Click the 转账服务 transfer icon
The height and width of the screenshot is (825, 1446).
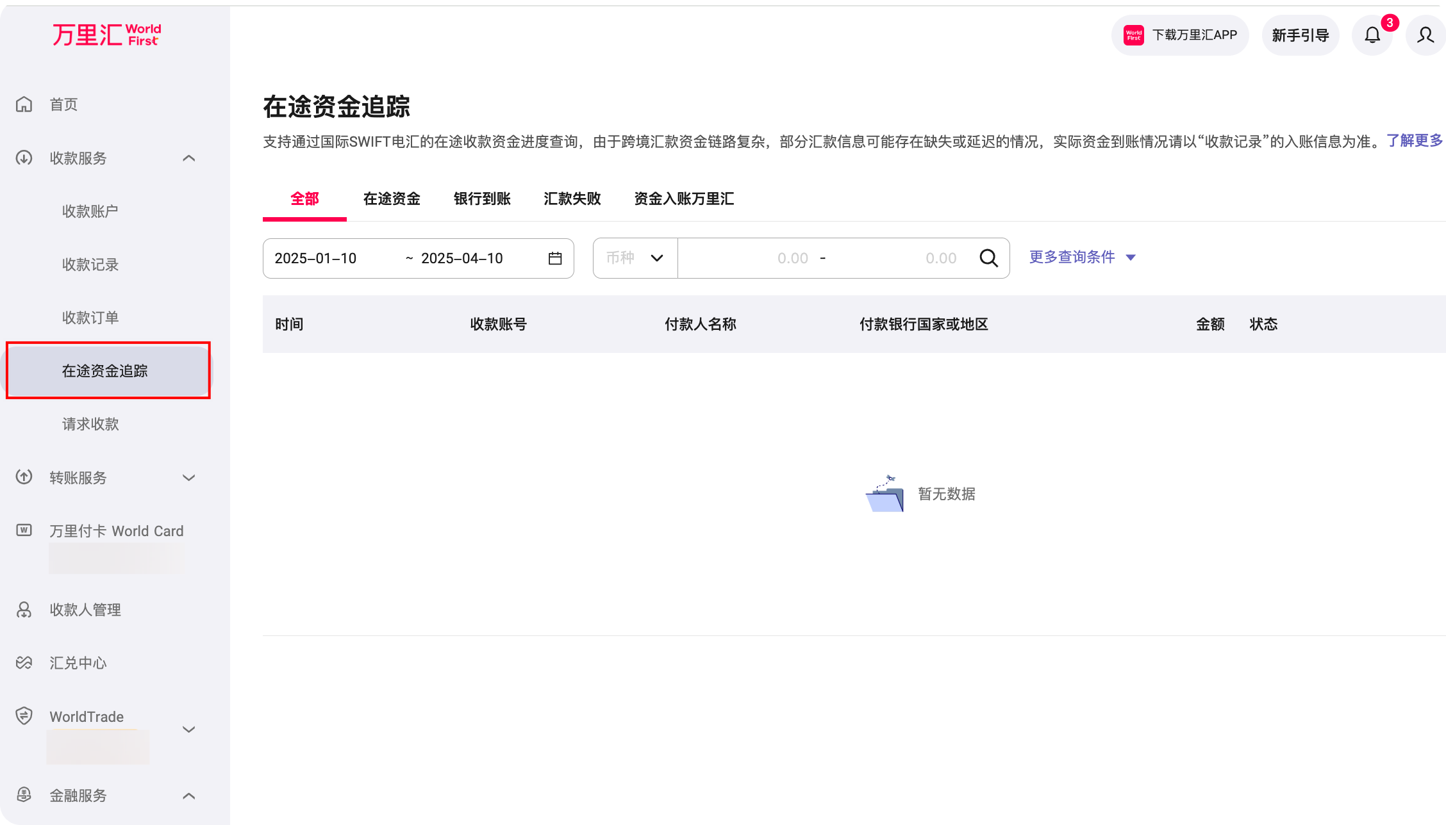click(24, 477)
